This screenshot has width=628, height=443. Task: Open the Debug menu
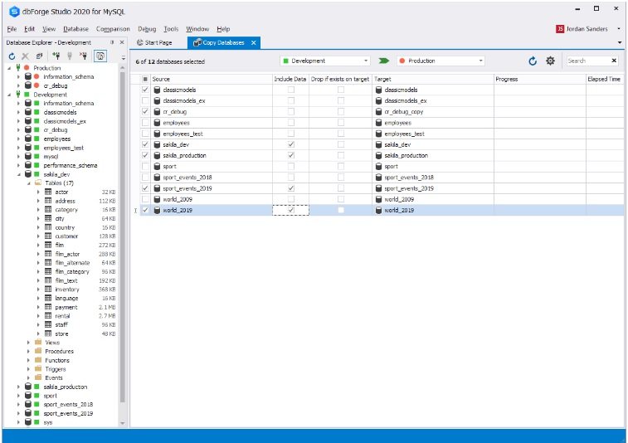point(147,29)
